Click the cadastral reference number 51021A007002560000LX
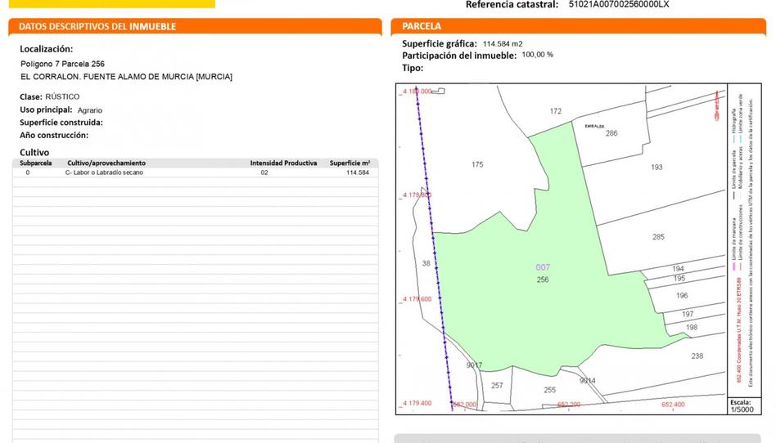The height and width of the screenshot is (443, 776). pos(618,4)
